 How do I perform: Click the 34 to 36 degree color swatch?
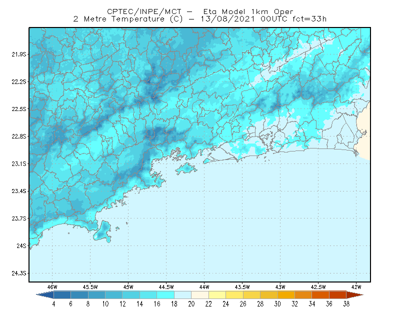coord(320,295)
